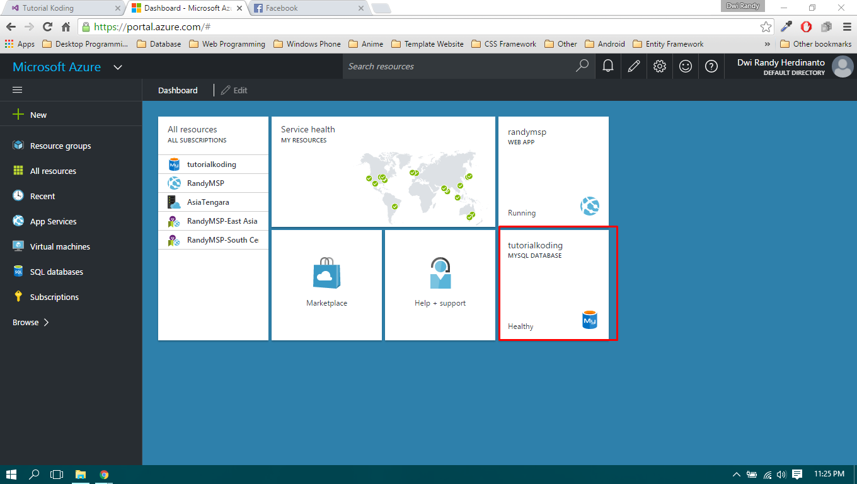857x484 pixels.
Task: Open the randymsp Web App tile
Action: pyautogui.click(x=553, y=170)
